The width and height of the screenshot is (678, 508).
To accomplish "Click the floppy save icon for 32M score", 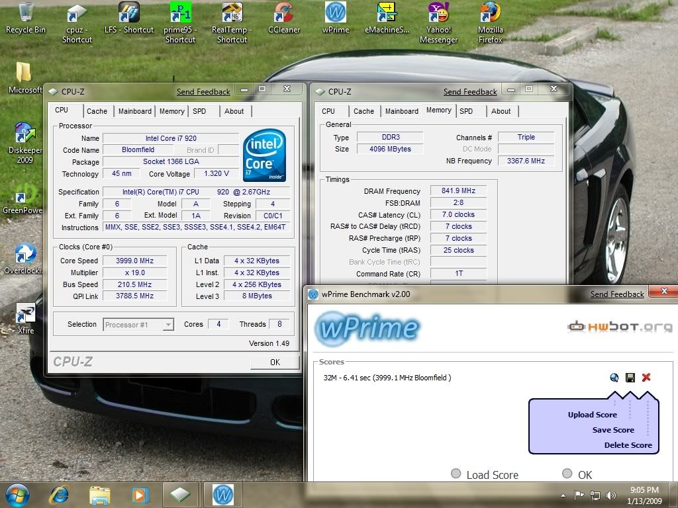I will [x=630, y=378].
